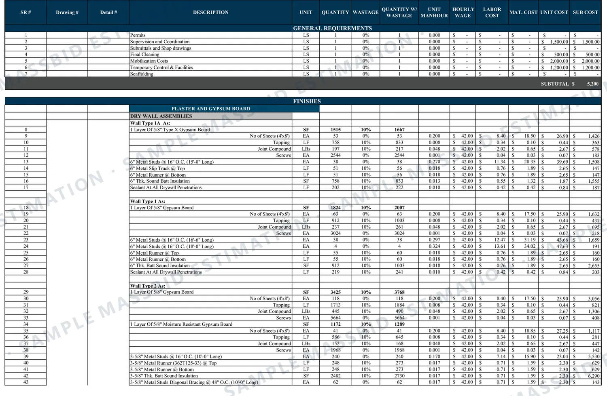607x396 pixels.
Task: Click Temporary Control & Facilities cell
Action: (x=210, y=67)
